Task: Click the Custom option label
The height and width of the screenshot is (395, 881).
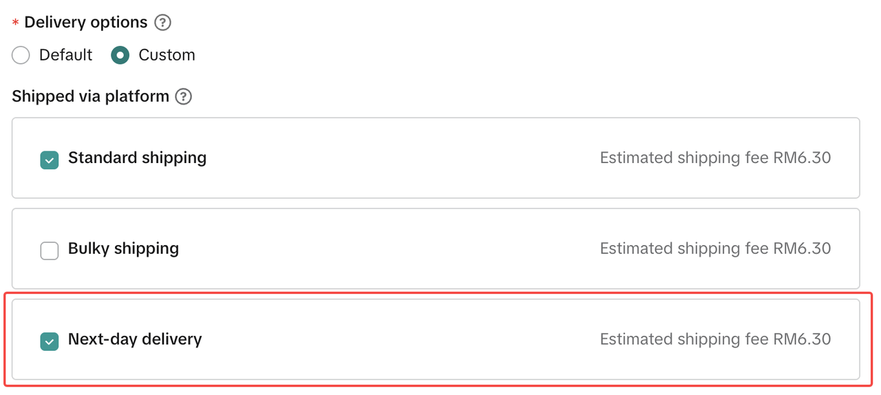Action: click(167, 55)
